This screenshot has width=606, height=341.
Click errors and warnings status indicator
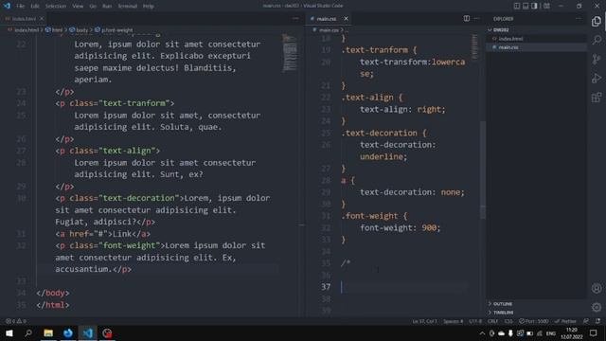coord(16,321)
